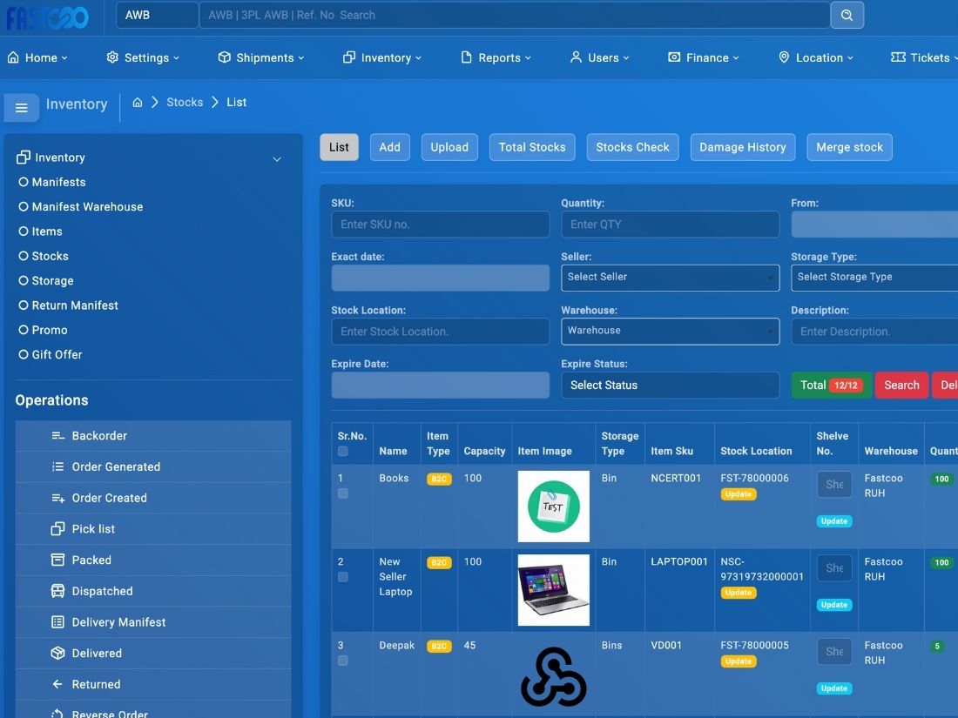Open the Warehouse dropdown filter

(670, 331)
